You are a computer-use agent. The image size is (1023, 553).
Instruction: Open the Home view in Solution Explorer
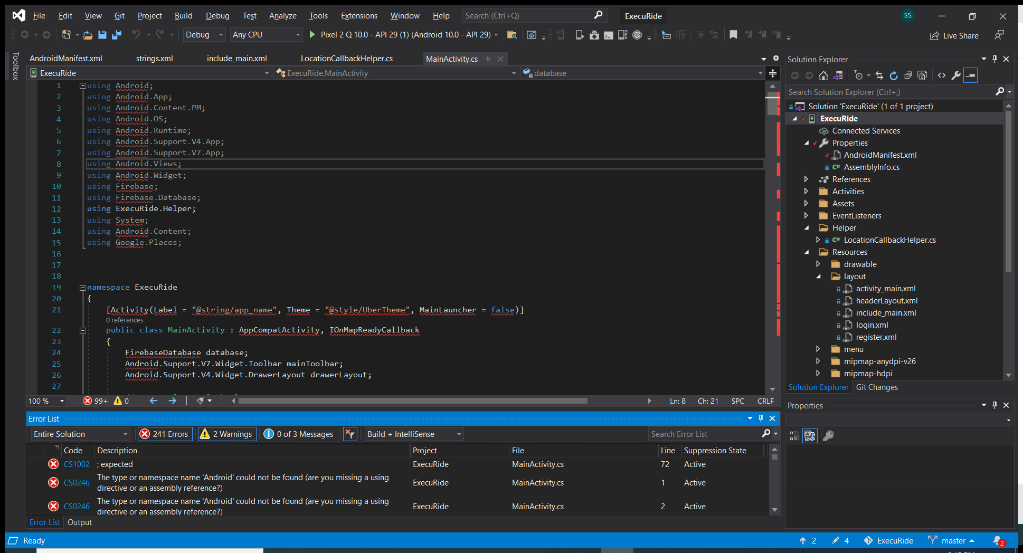[x=823, y=75]
